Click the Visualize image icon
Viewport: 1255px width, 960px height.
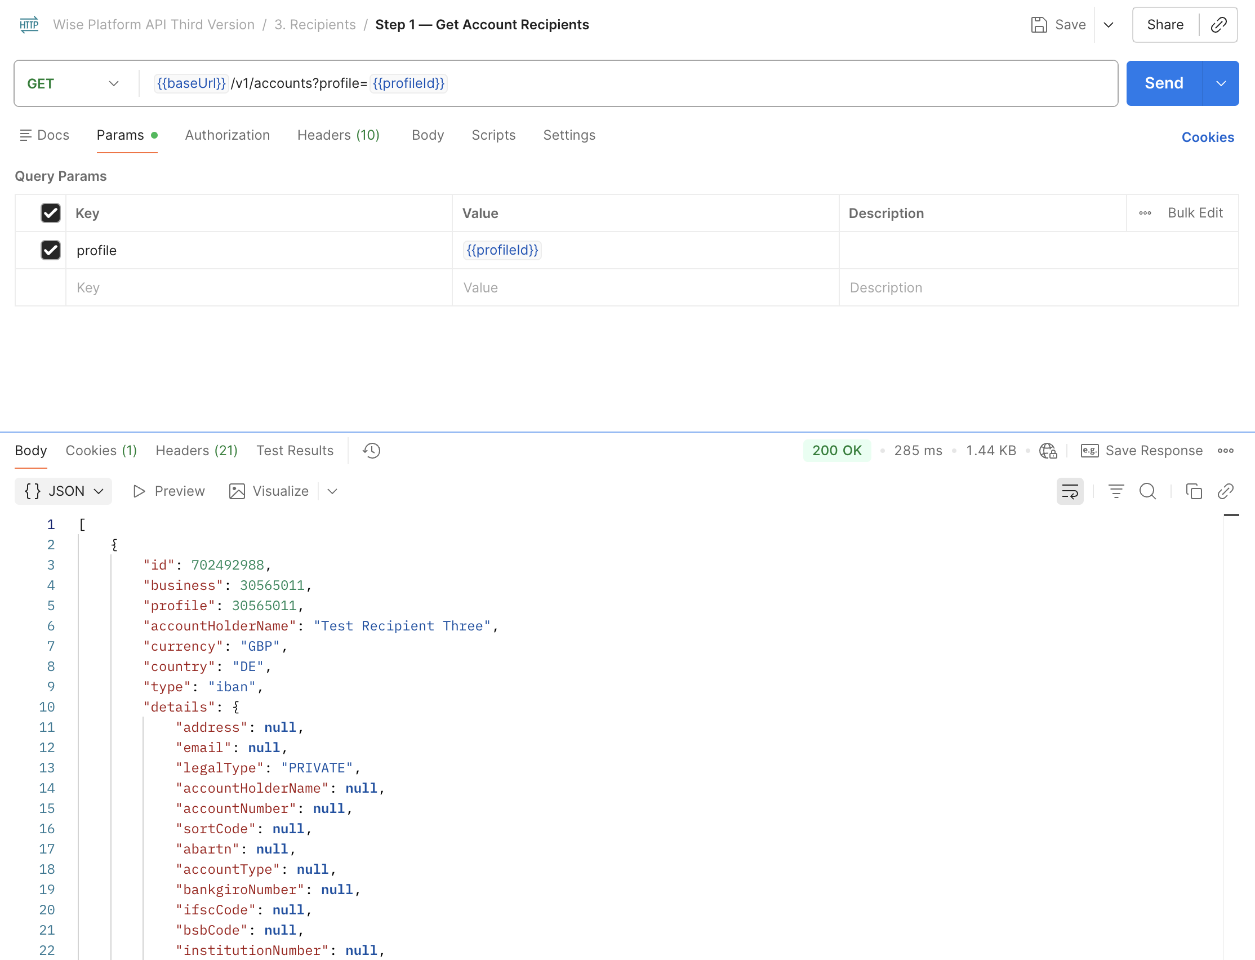(x=237, y=491)
